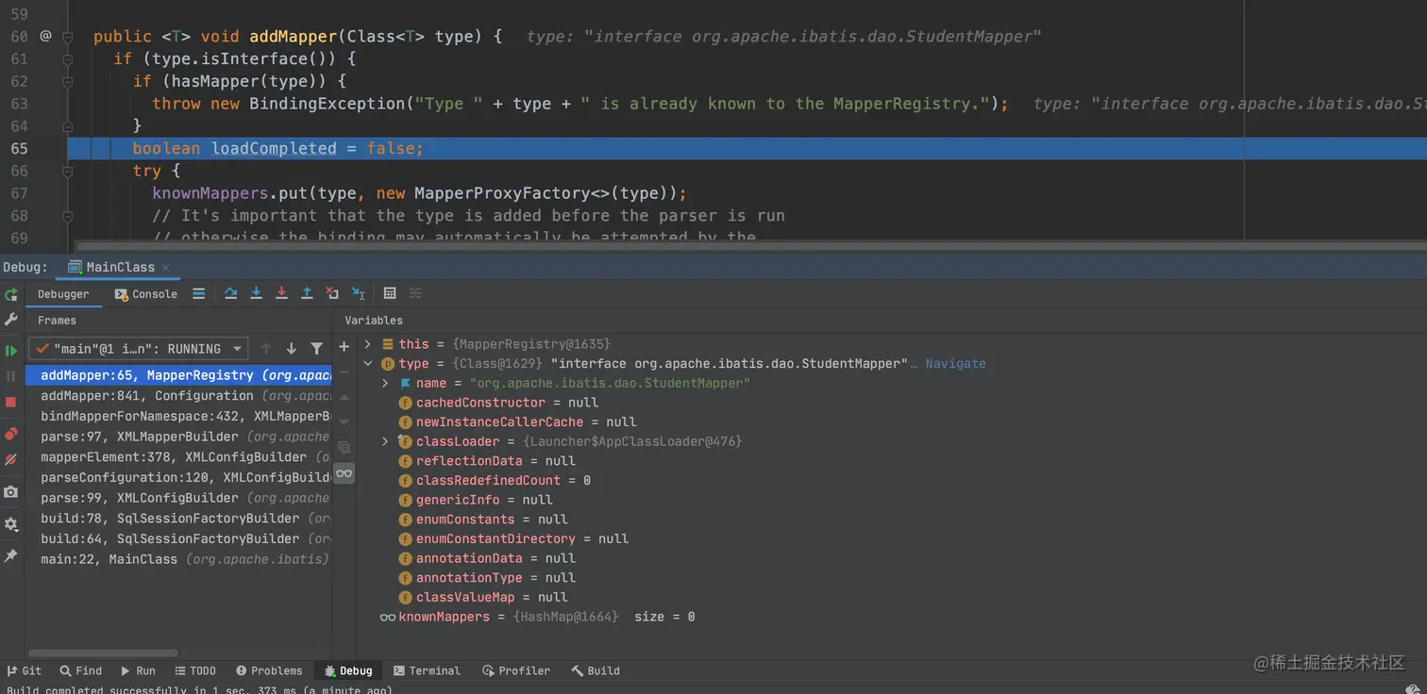Toggle code fold at line 66 try block
Image resolution: width=1427 pixels, height=694 pixels.
coord(68,172)
